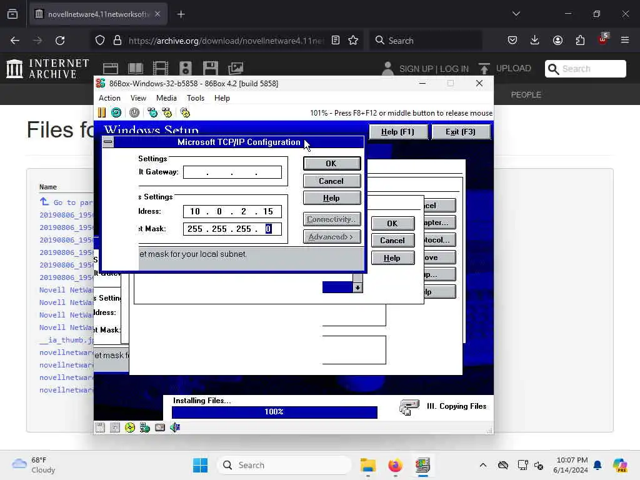Open 86Box View menu
Screen dimensions: 640x480
coord(138,98)
